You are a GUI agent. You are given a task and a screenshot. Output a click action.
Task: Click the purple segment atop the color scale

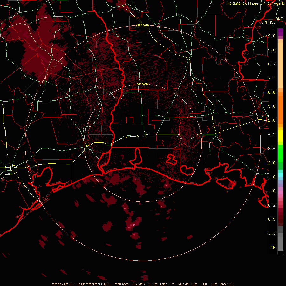click(281, 32)
